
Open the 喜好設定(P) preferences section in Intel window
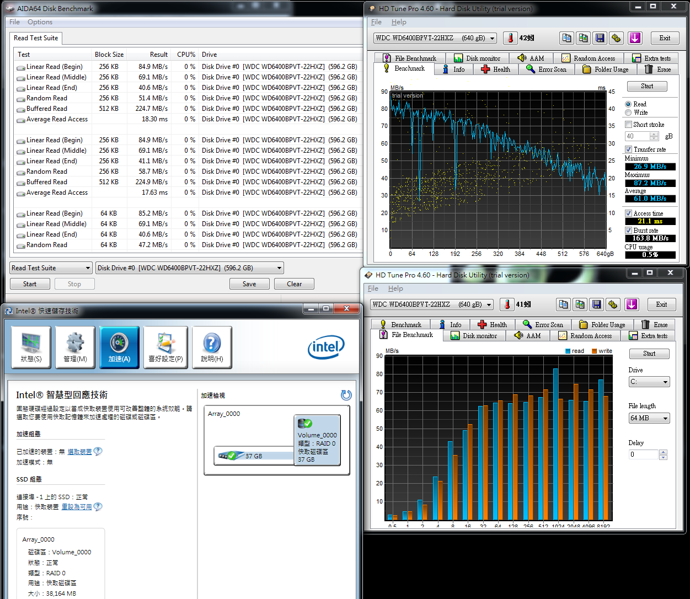click(165, 347)
